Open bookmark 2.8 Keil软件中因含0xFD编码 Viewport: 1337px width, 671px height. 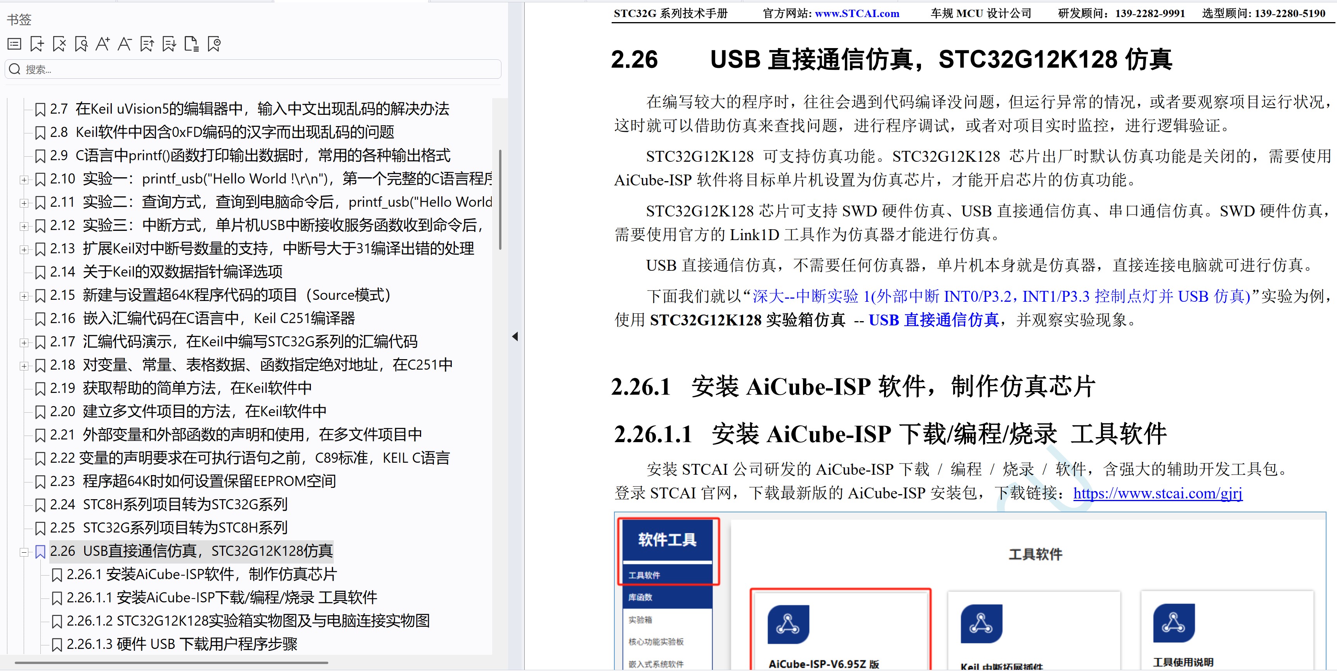pos(222,132)
